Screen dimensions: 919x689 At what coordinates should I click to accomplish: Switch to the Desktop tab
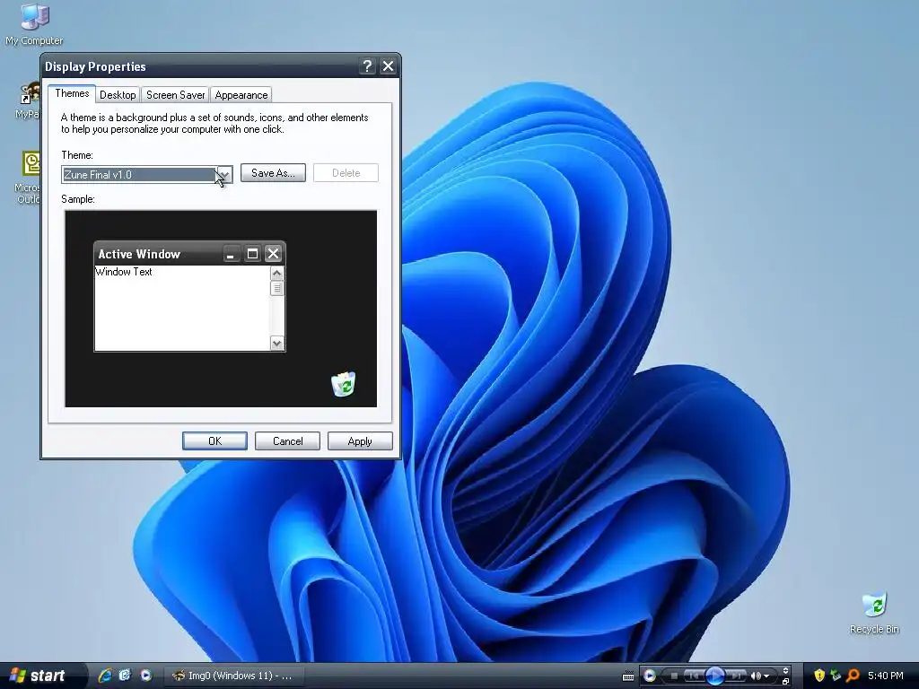tap(118, 95)
